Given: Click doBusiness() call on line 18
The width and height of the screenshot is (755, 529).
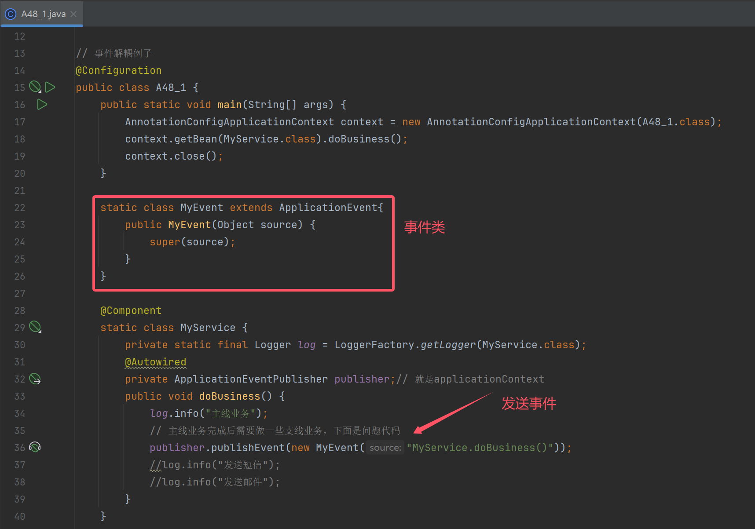Looking at the screenshot, I should [x=365, y=139].
